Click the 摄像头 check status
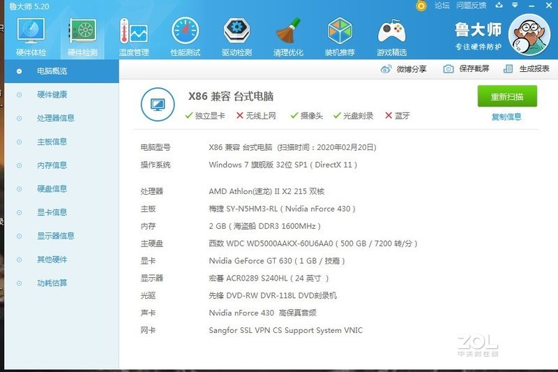 click(x=307, y=116)
